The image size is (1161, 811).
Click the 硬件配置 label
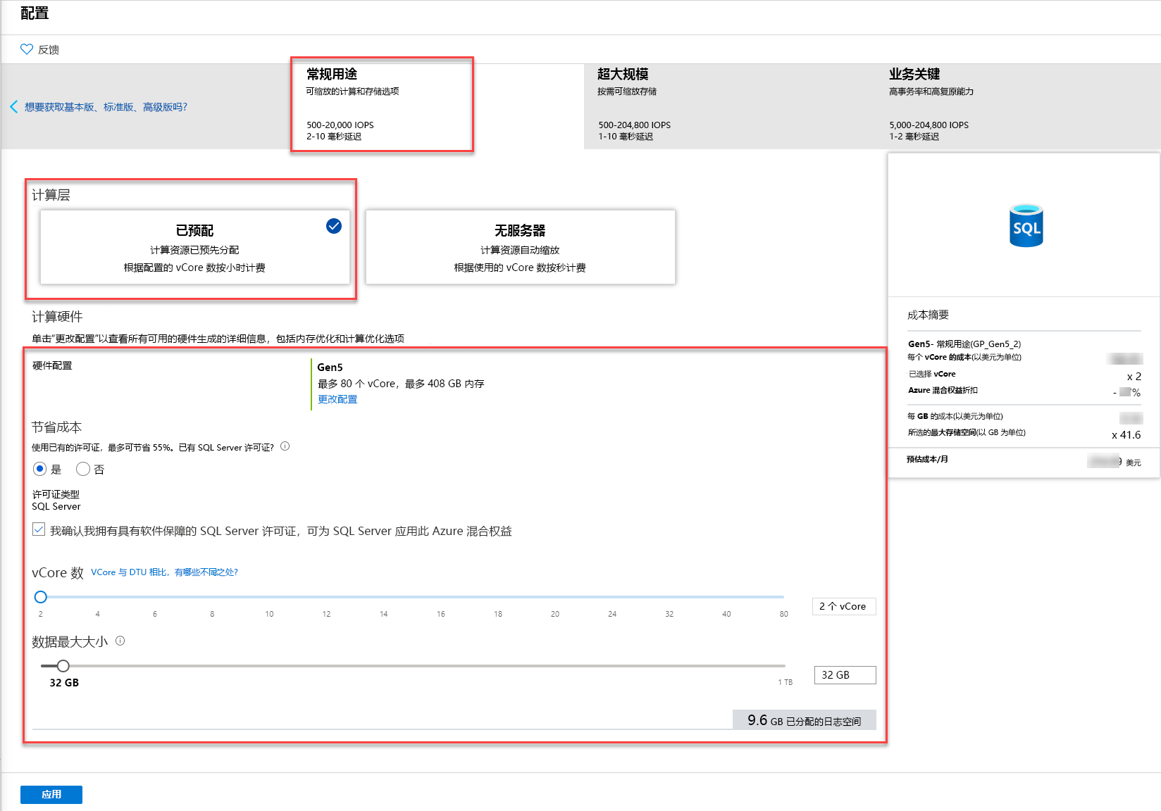pyautogui.click(x=52, y=365)
